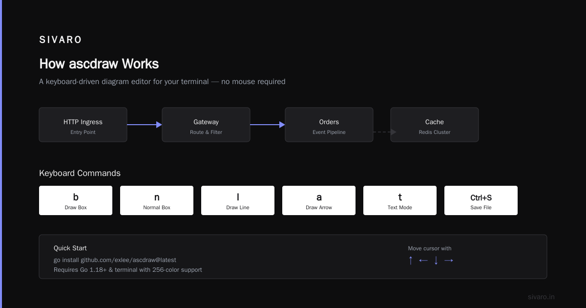Select the Cache Redis Cluster node

[x=435, y=125]
